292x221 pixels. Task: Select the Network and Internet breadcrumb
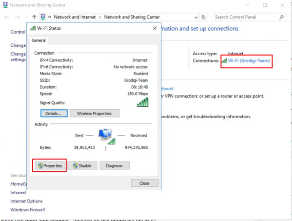click(x=75, y=17)
